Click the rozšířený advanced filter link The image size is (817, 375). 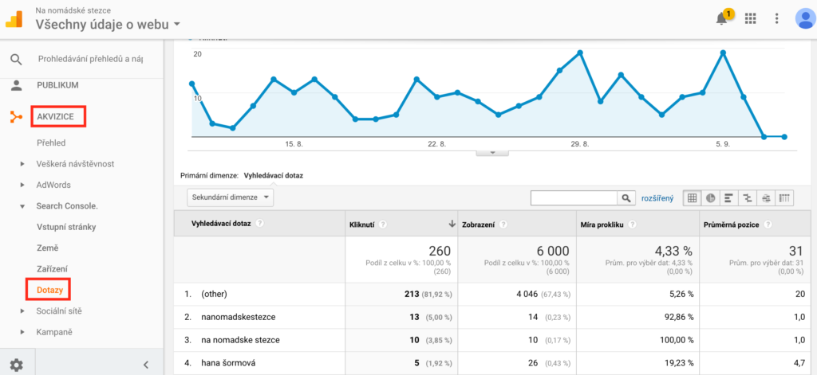coord(657,198)
